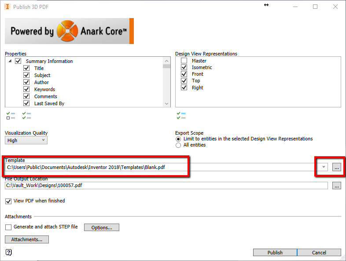
Task: Uncheck the Title property checkbox
Action: [26, 68]
